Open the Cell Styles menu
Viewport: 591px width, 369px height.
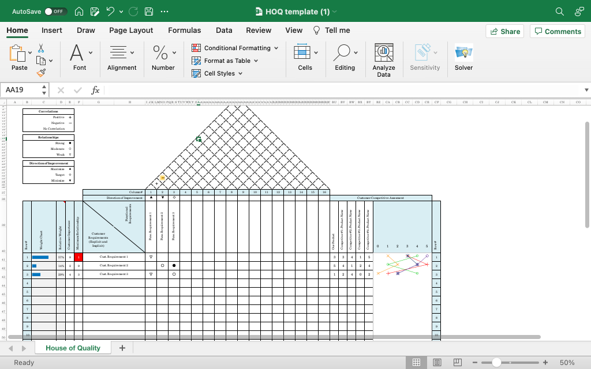(x=217, y=73)
